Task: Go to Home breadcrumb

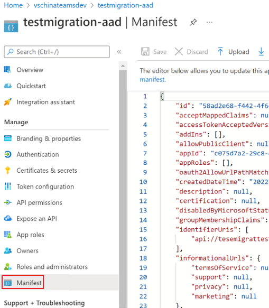Action: click(13, 5)
